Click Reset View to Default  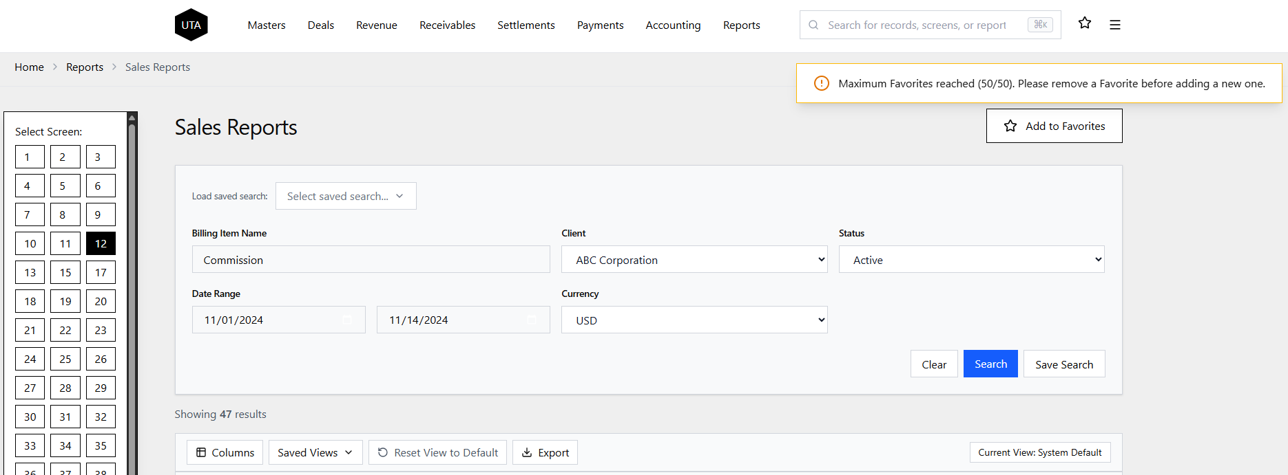(x=437, y=452)
